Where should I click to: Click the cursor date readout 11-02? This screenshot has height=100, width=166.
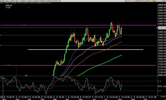(8, 8)
